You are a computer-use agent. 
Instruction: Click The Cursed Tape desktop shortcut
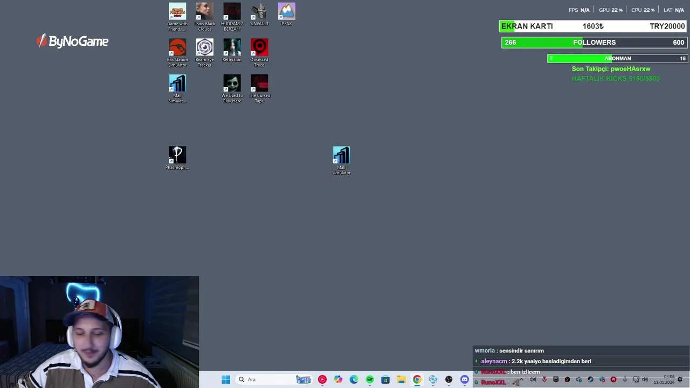(x=259, y=89)
